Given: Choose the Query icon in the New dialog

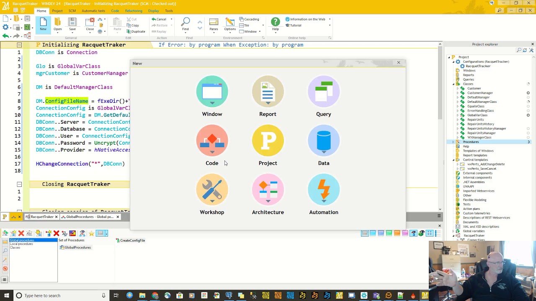Looking at the screenshot, I should tap(324, 92).
